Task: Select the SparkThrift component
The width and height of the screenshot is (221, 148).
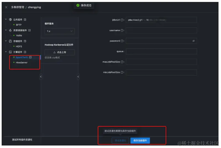Action: tap(22, 57)
